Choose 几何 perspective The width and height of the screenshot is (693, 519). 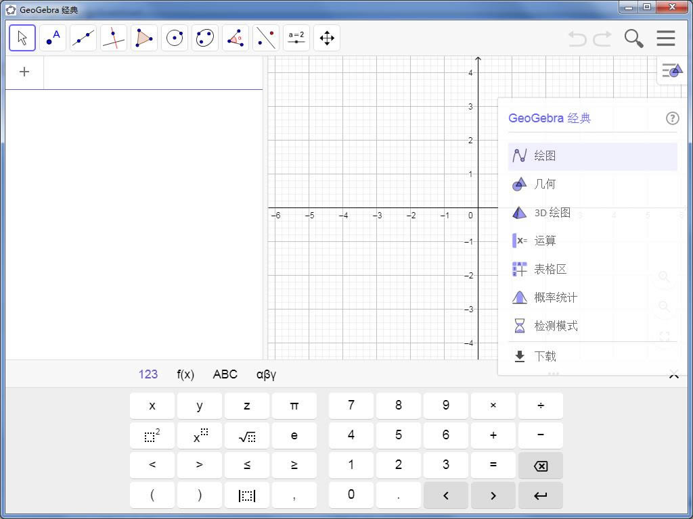coord(593,184)
